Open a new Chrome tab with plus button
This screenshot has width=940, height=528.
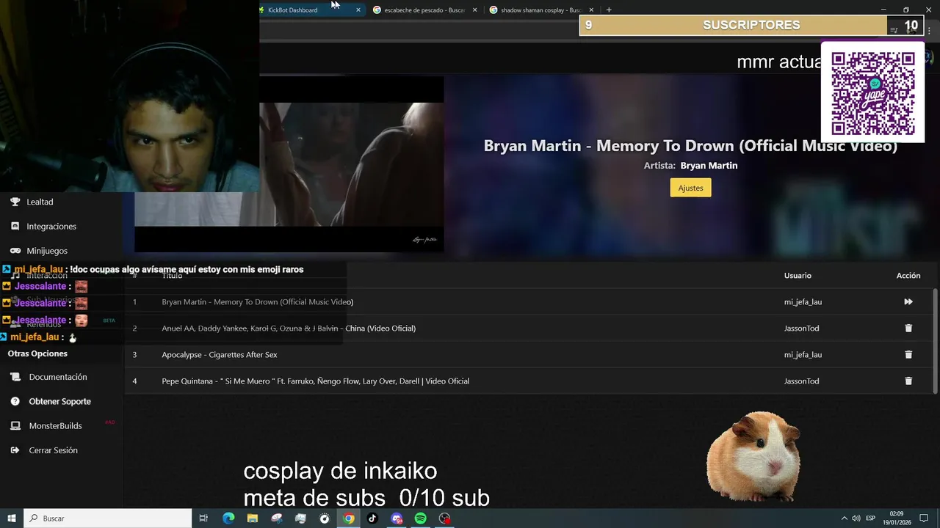[609, 10]
